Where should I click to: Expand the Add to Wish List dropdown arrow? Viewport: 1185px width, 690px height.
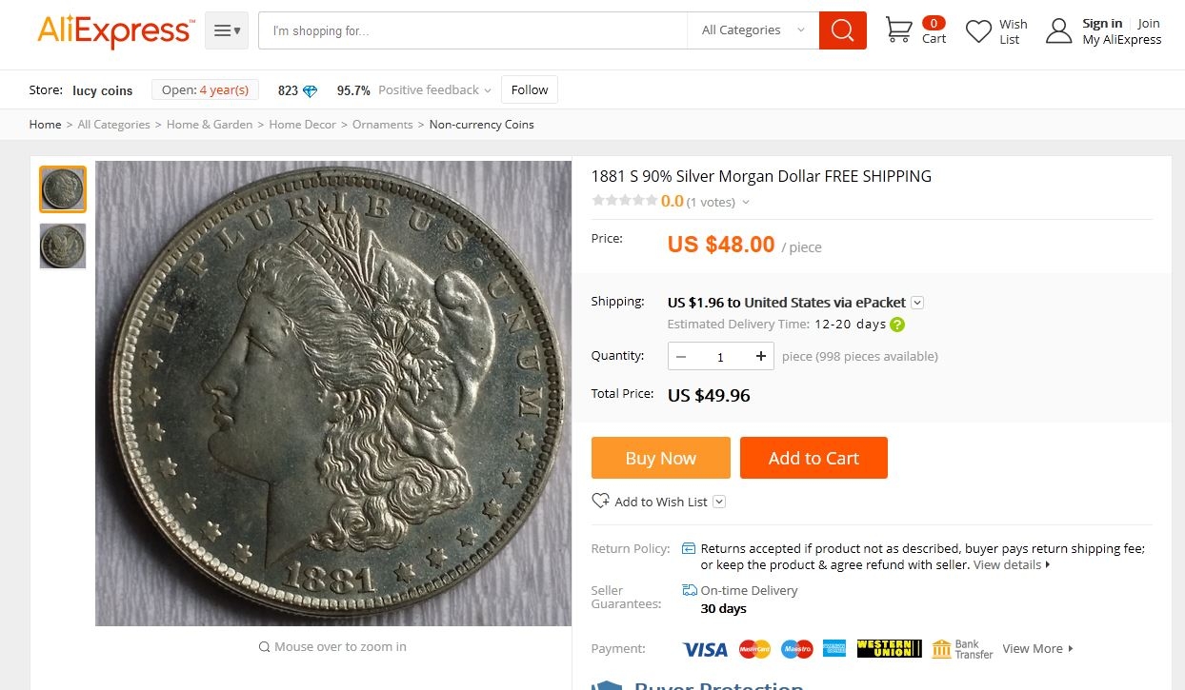719,502
